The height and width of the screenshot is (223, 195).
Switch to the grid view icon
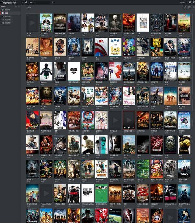point(189,7)
